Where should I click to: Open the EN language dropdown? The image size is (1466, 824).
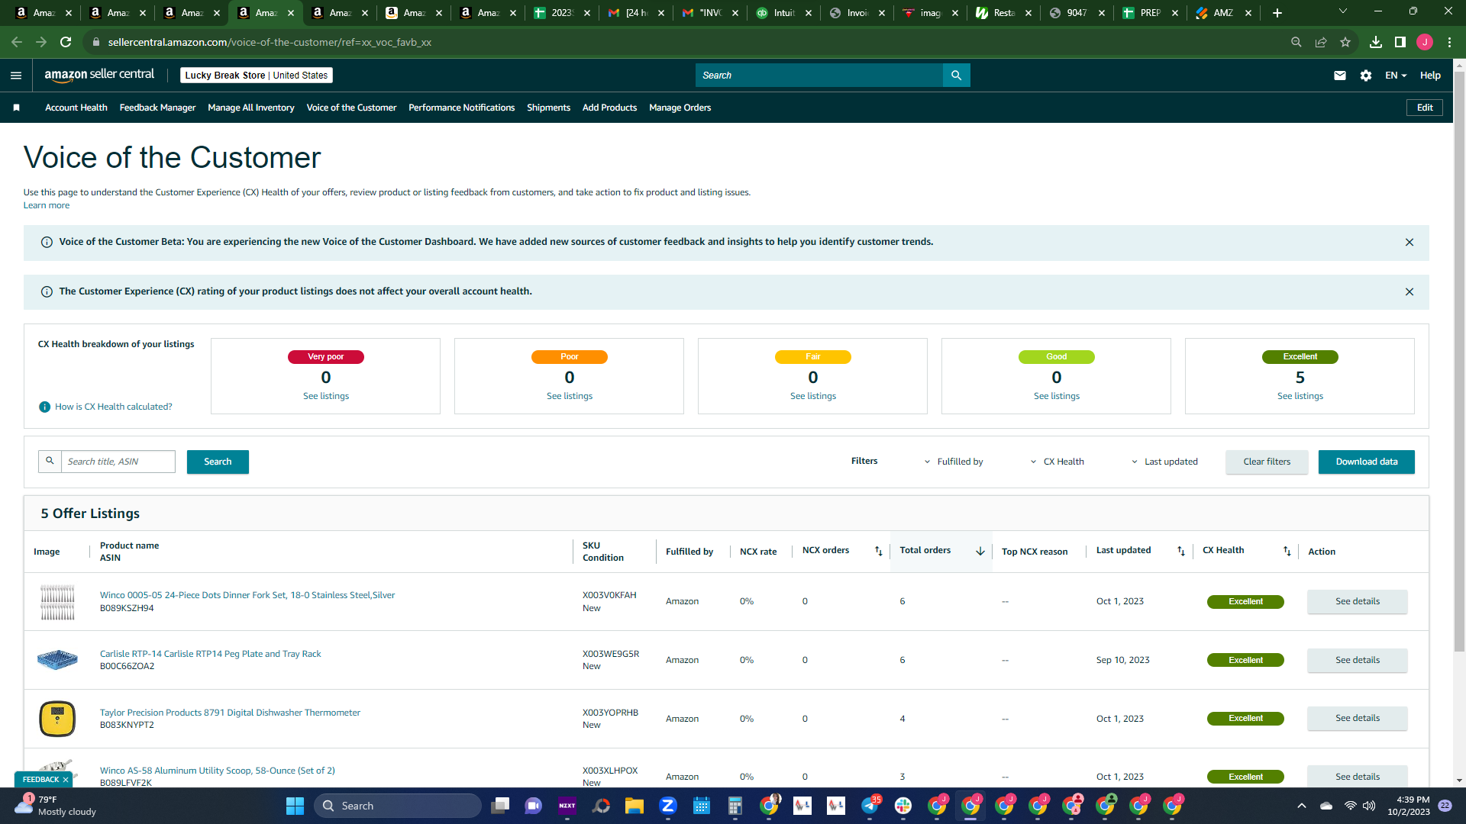click(1396, 76)
